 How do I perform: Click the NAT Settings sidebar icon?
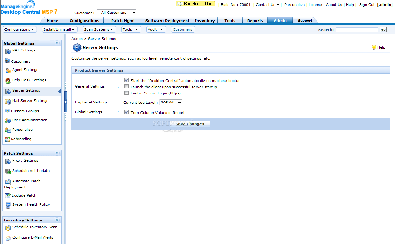point(8,51)
